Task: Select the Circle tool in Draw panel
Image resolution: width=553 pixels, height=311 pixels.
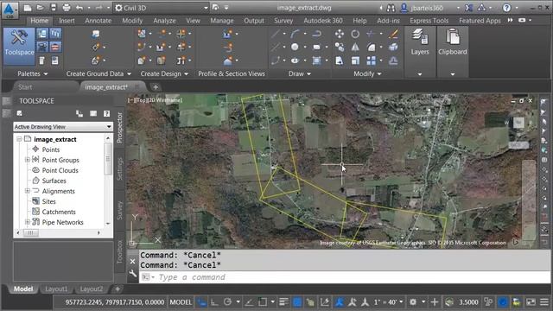Action: click(295, 47)
